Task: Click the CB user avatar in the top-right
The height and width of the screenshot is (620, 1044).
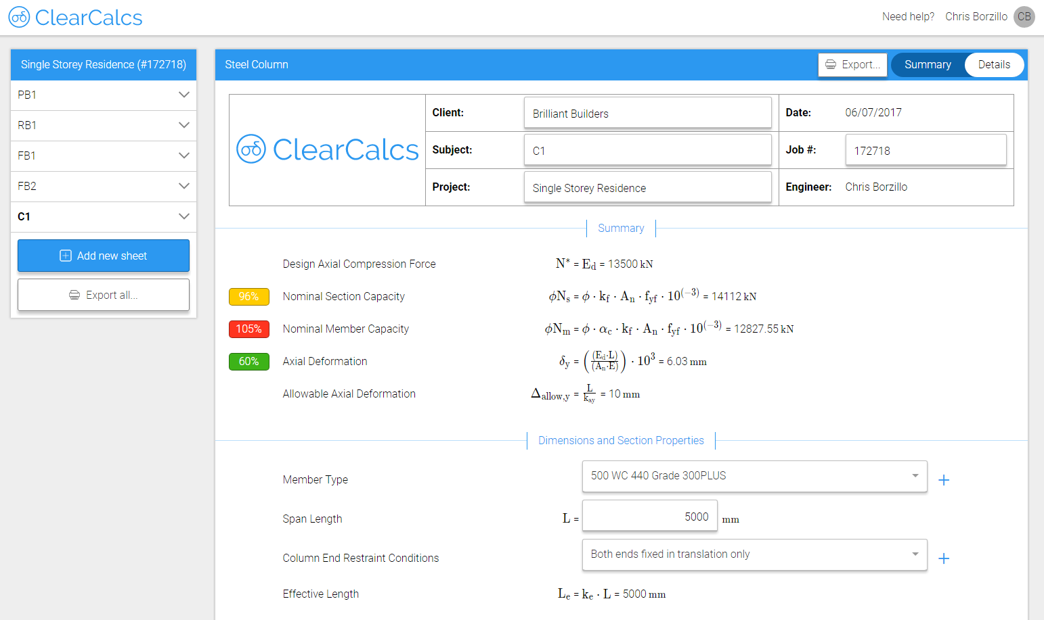Action: (x=1024, y=17)
